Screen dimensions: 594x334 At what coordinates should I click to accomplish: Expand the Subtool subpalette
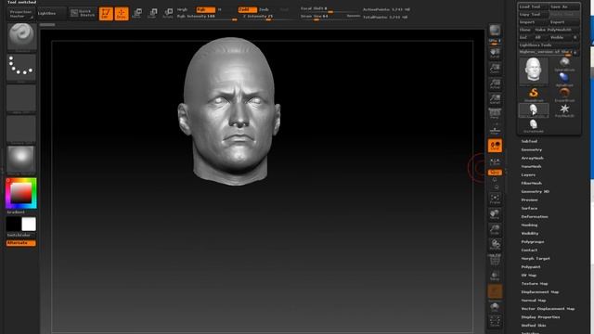pos(529,141)
